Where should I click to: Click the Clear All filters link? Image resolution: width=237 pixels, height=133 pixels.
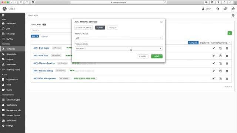44,36
